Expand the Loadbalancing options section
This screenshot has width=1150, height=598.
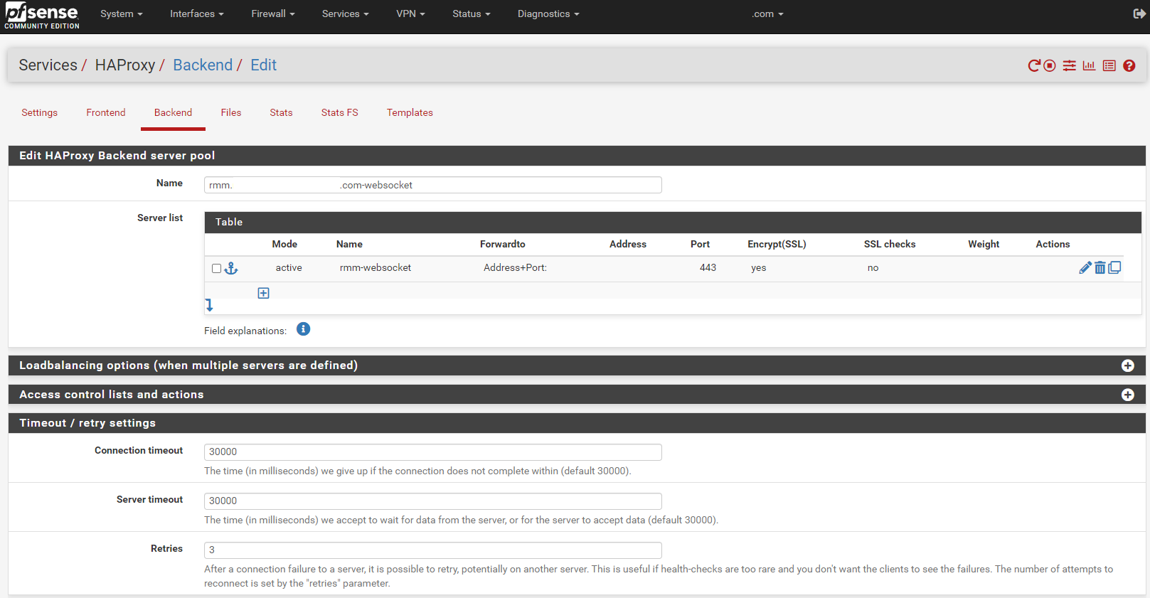point(1127,365)
